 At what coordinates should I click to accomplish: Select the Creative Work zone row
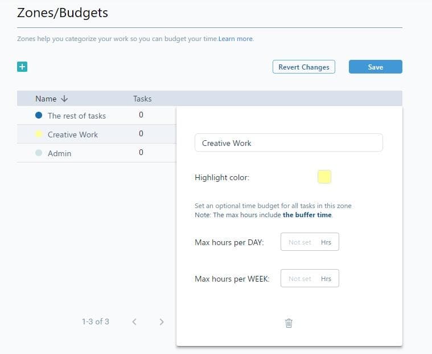click(x=73, y=135)
